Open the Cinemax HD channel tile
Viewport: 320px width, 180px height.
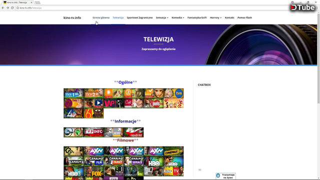click(x=173, y=151)
